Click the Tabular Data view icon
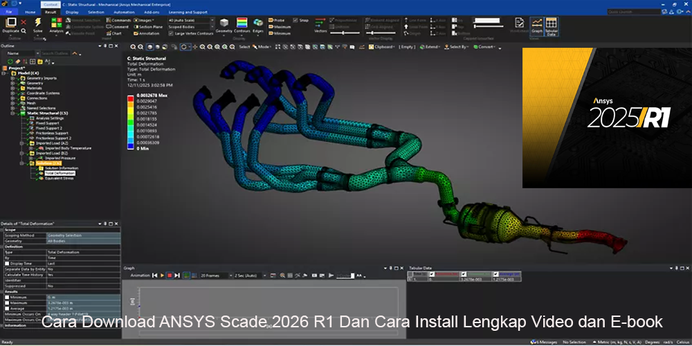 click(552, 26)
